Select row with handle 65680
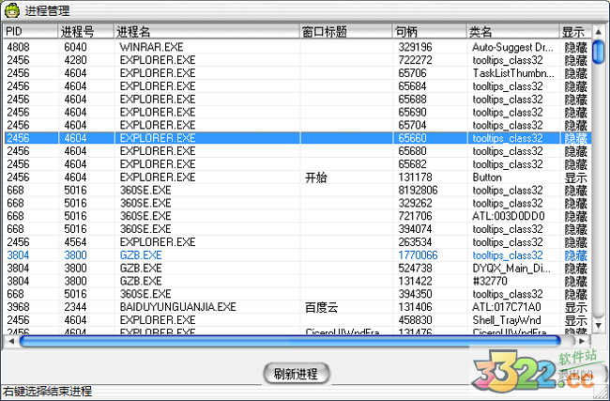This screenshot has width=610, height=401. (x=297, y=151)
